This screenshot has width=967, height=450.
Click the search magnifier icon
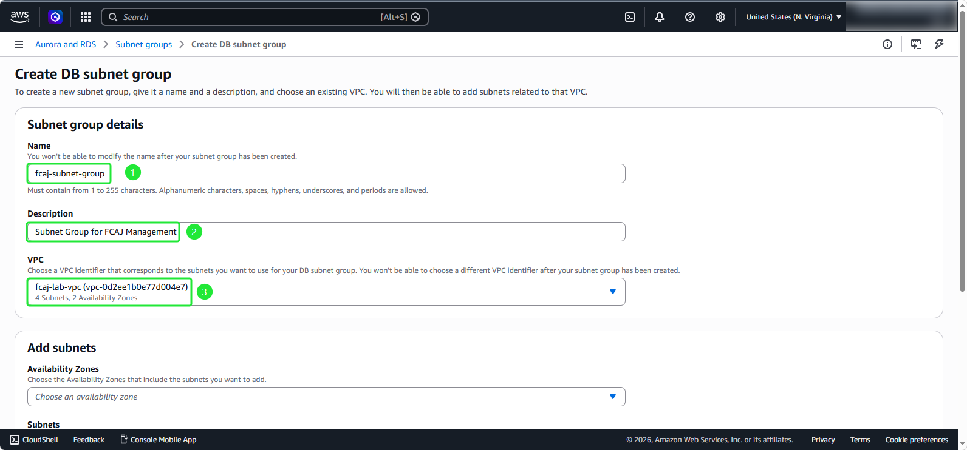(x=113, y=17)
